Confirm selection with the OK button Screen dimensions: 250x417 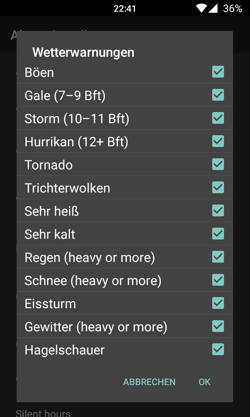coord(204,382)
